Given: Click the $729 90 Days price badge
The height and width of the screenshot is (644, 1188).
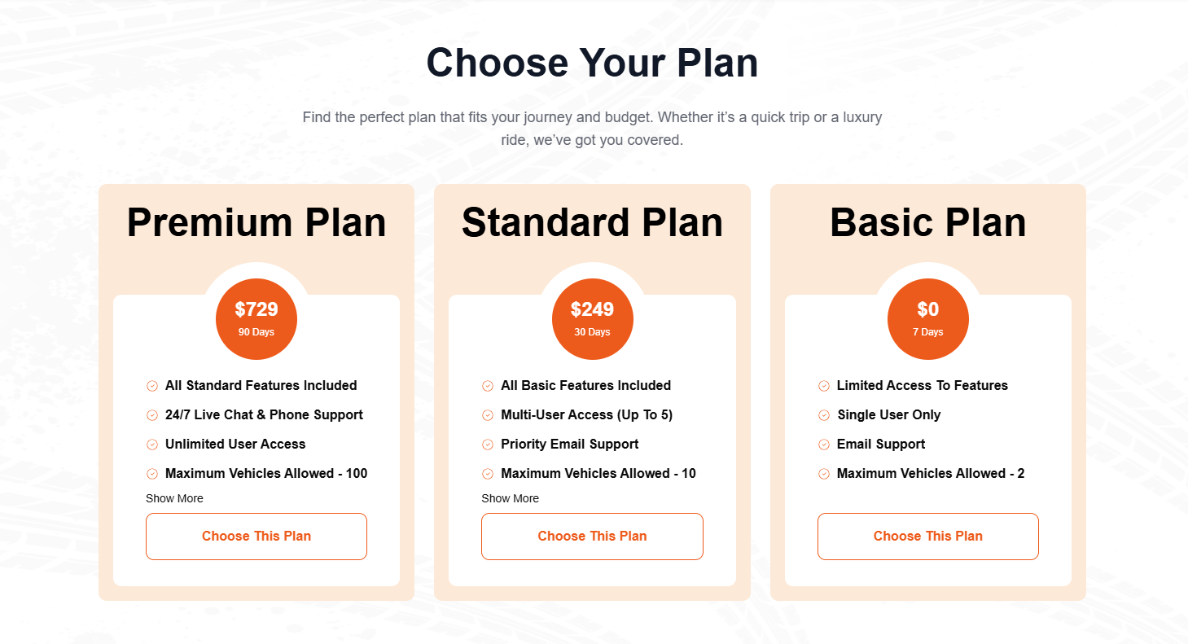Looking at the screenshot, I should [x=256, y=319].
